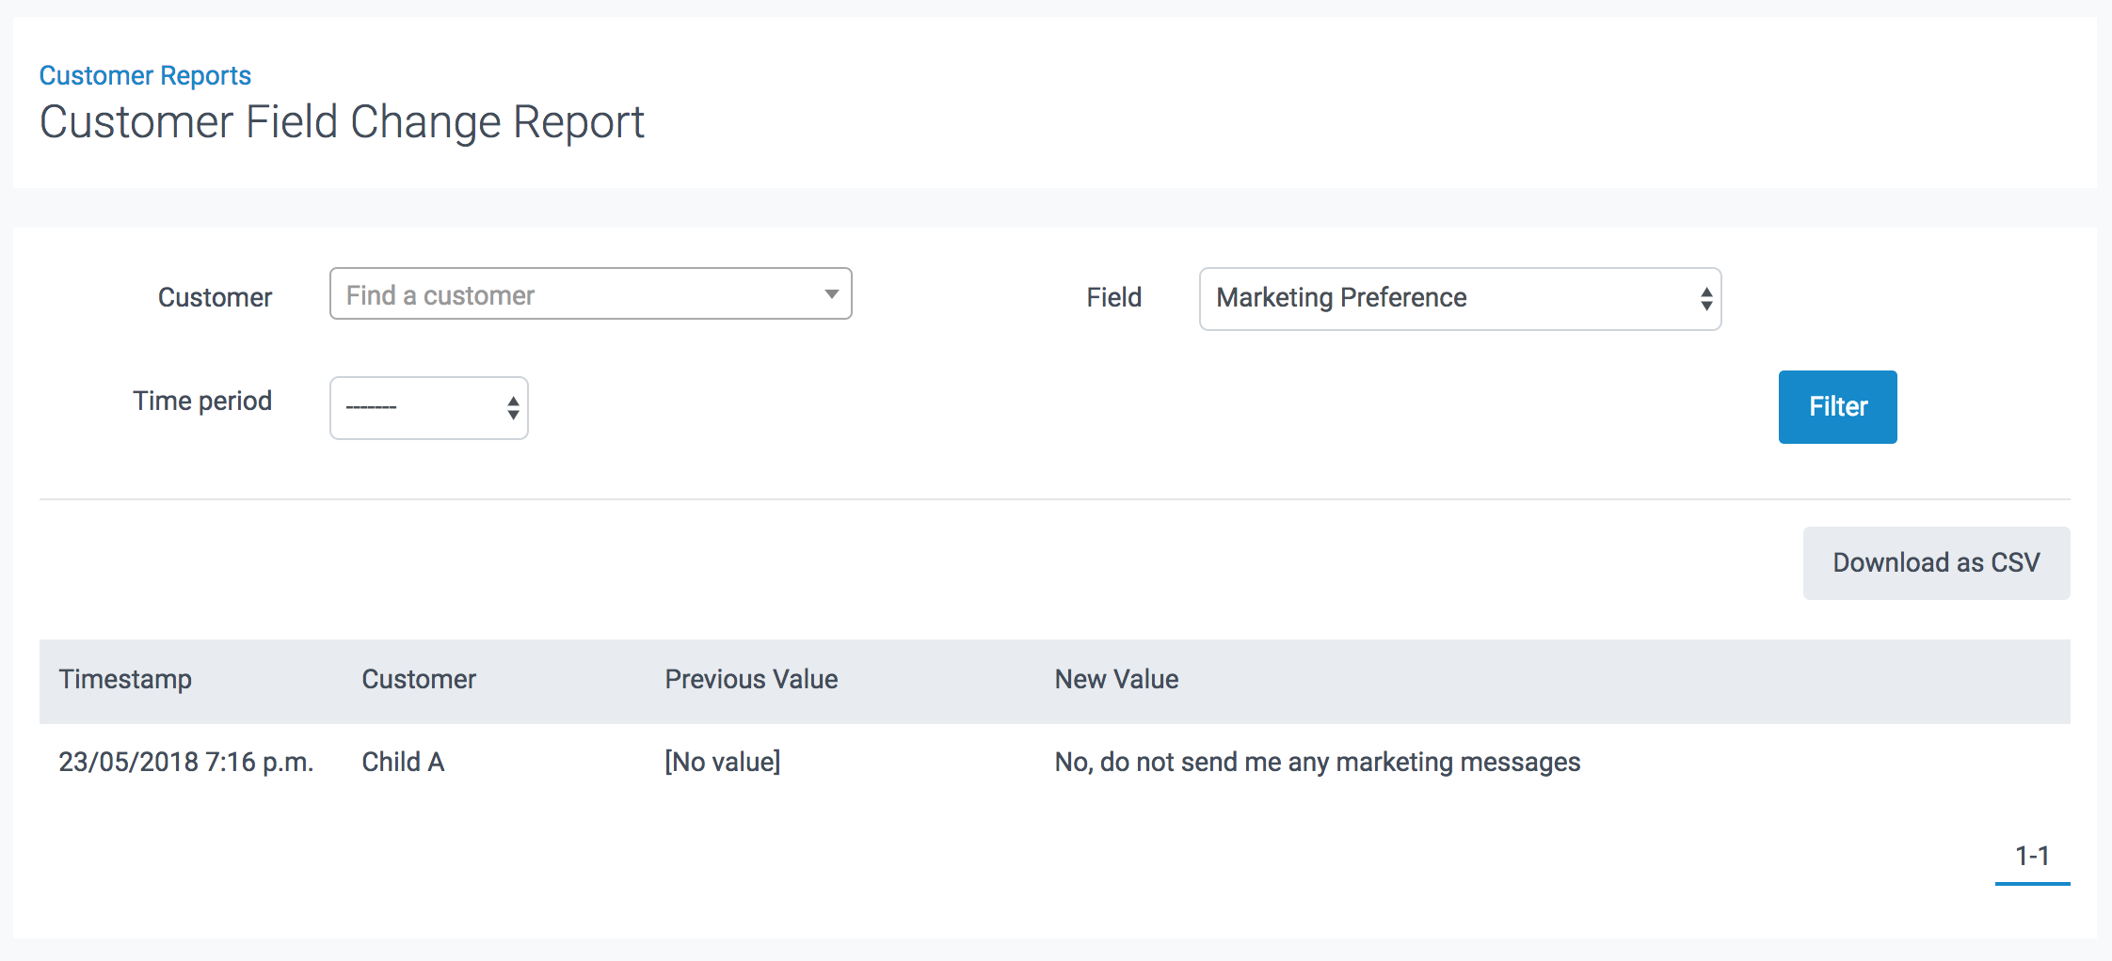Screen dimensions: 2112x961
Task: Navigate to Customer Reports
Action: pyautogui.click(x=145, y=74)
